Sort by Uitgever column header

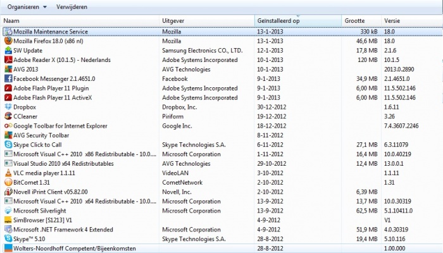click(x=174, y=21)
